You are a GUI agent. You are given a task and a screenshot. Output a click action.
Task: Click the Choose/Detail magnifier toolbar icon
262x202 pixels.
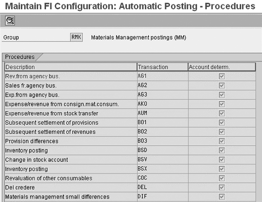[10, 21]
